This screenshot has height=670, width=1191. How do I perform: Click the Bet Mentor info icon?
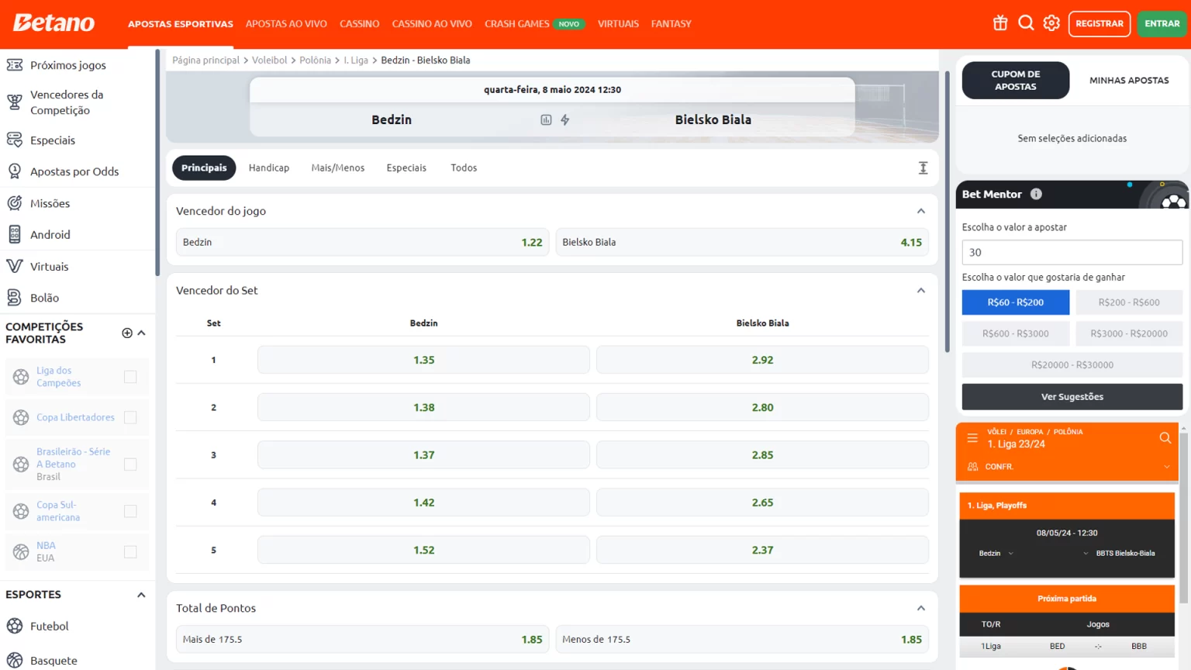point(1036,194)
